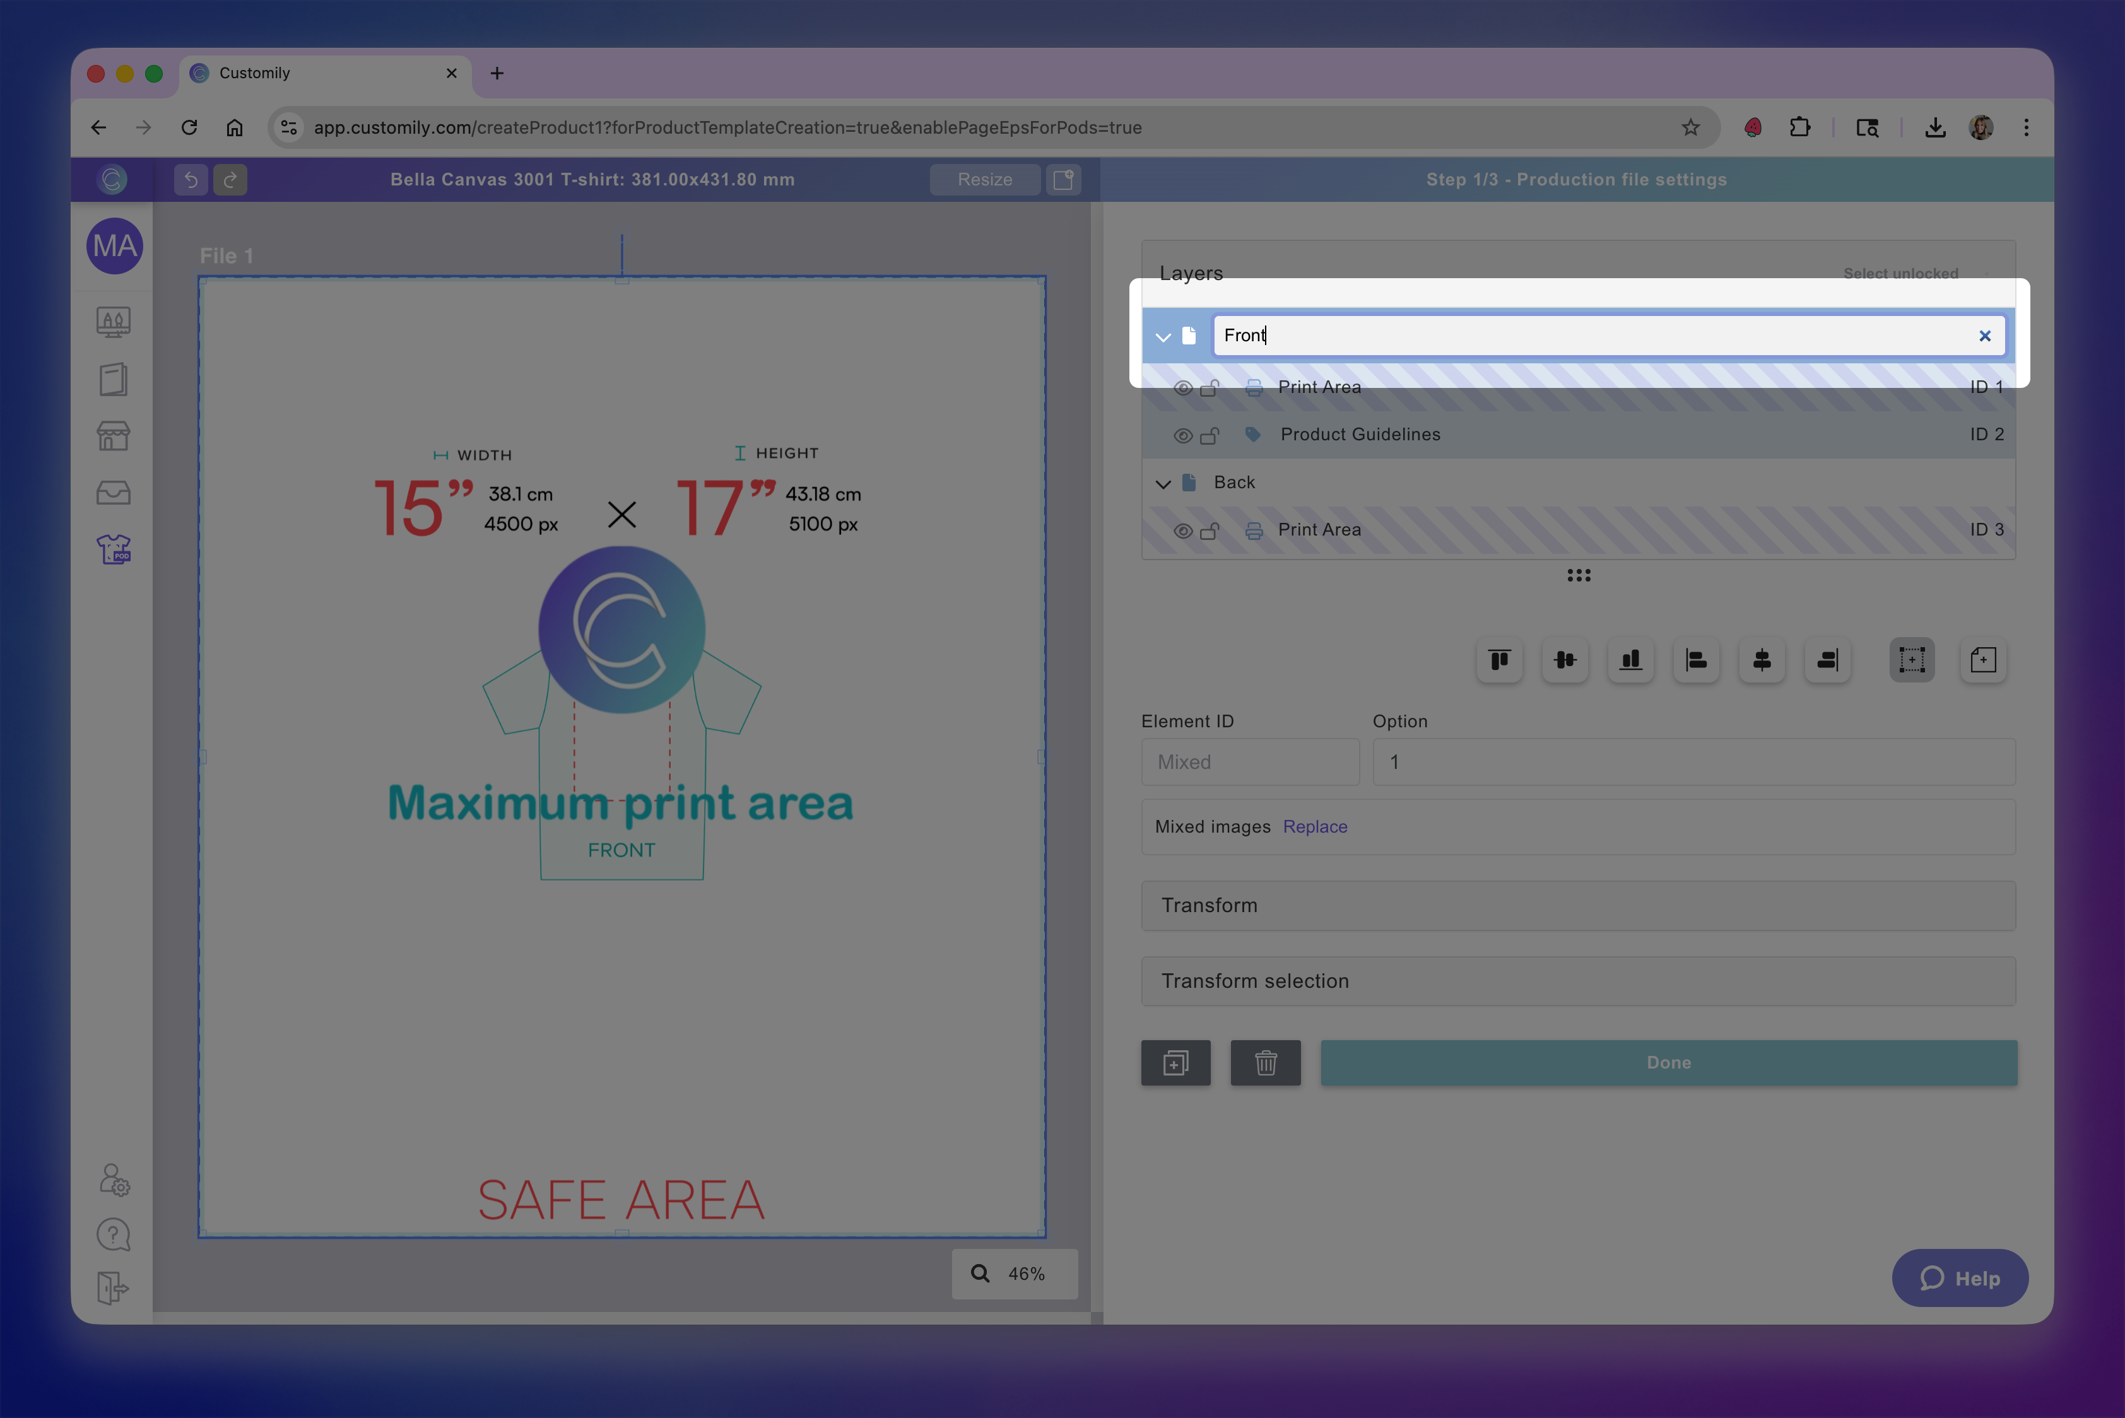Screen dimensions: 2125x1418
Task: Click the Replace link for mixed images
Action: (1314, 826)
